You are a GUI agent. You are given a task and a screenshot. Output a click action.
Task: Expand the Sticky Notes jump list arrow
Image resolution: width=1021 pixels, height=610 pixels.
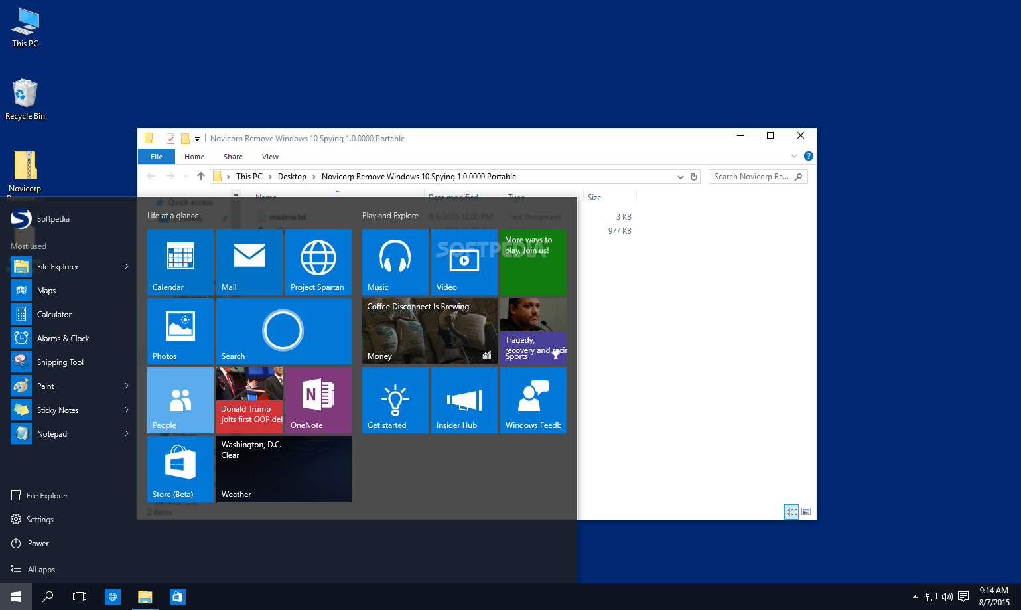pos(127,410)
